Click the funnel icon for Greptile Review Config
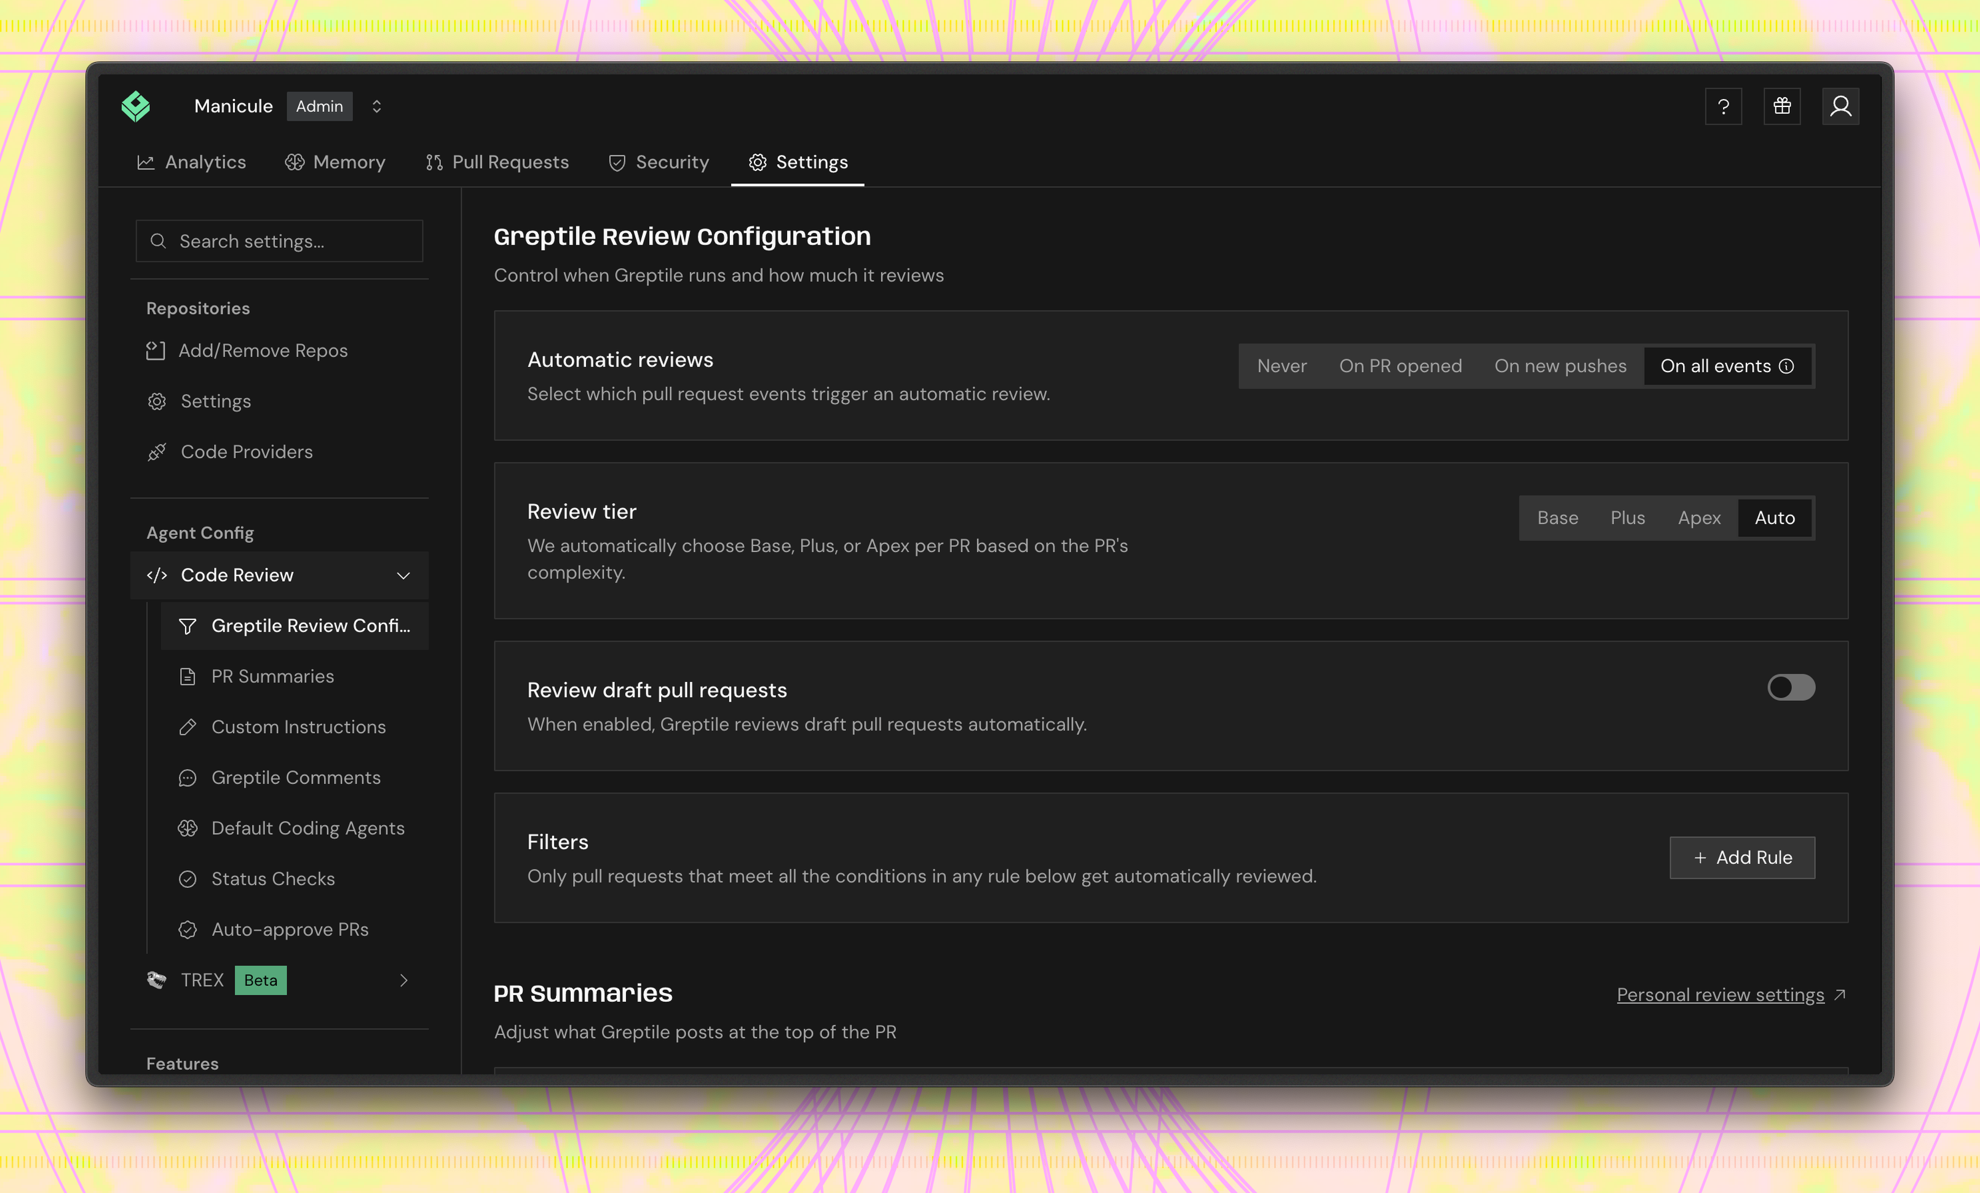1980x1193 pixels. point(187,626)
